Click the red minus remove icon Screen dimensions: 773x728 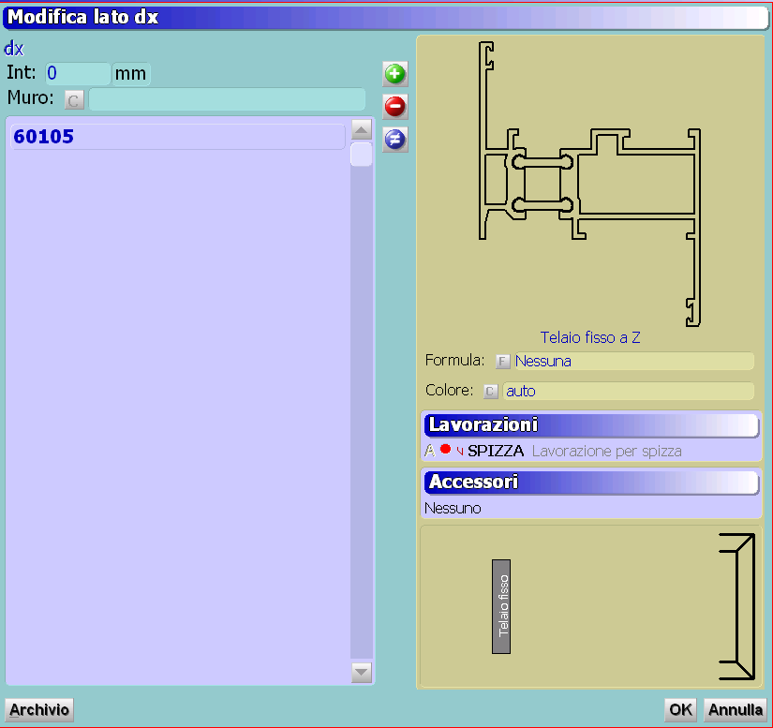[x=394, y=107]
